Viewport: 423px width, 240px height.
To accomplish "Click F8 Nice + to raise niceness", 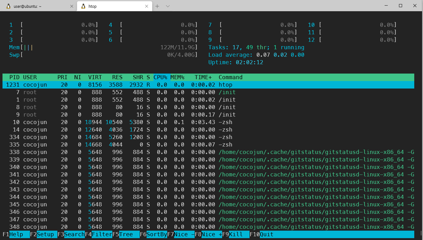I will (208, 234).
